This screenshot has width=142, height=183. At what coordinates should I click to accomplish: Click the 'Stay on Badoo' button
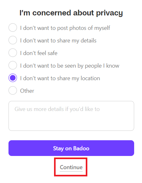(x=71, y=148)
